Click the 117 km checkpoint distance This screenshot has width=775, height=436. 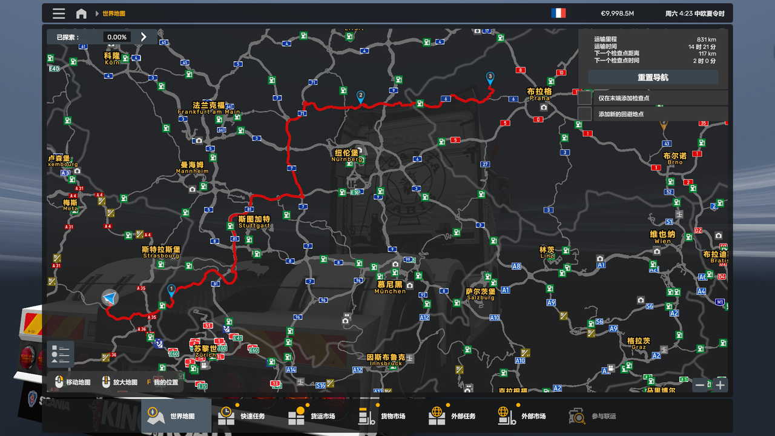[707, 54]
